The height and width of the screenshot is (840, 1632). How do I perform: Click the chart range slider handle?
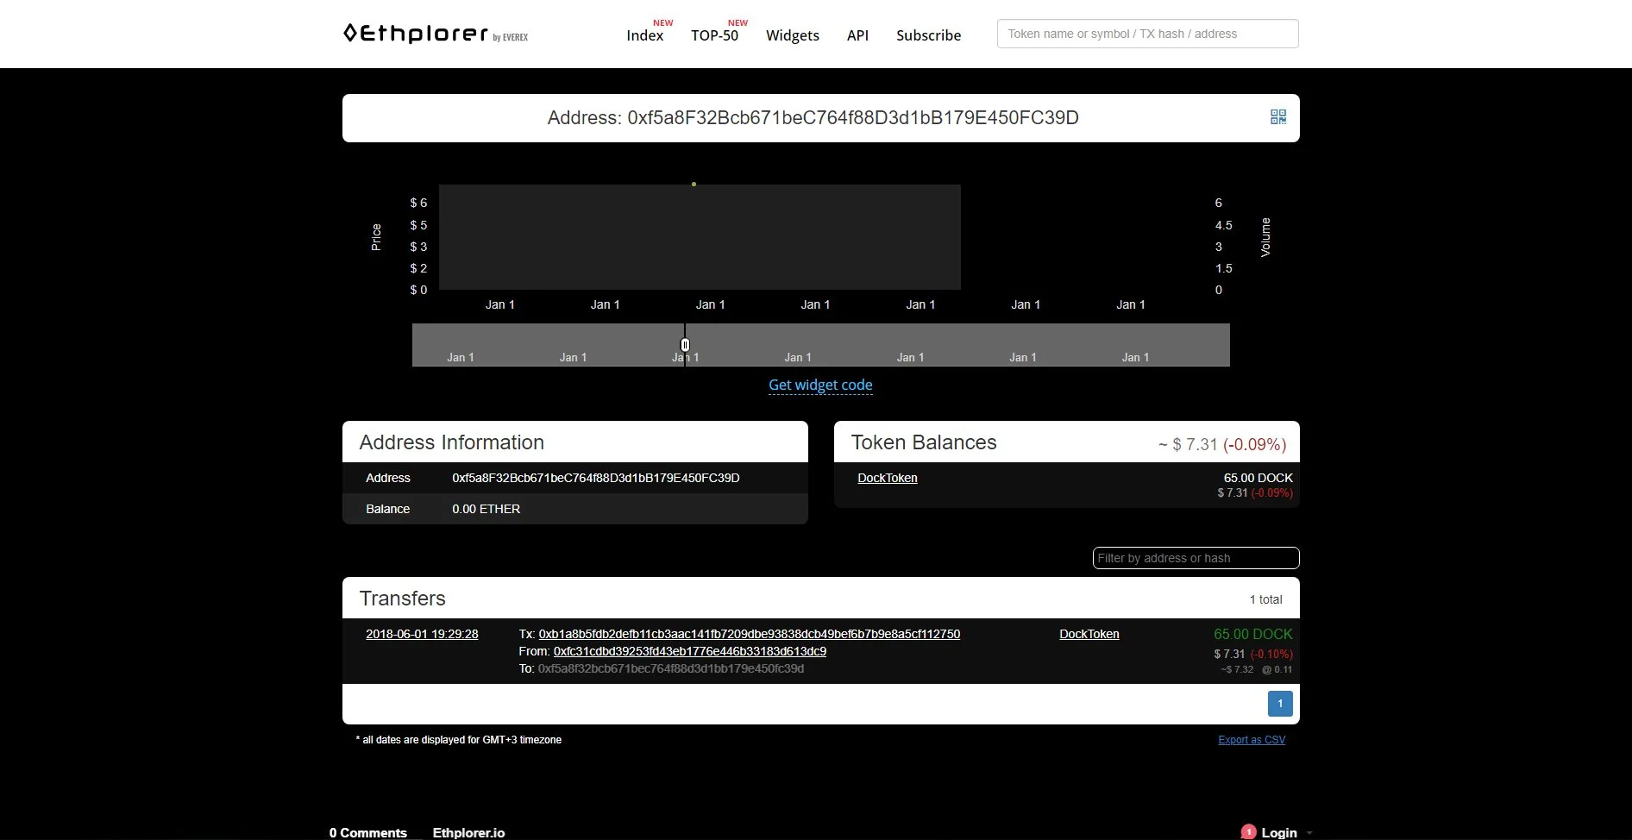(x=685, y=345)
